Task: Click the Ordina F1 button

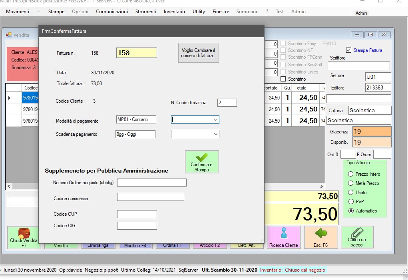Action: coord(173,246)
